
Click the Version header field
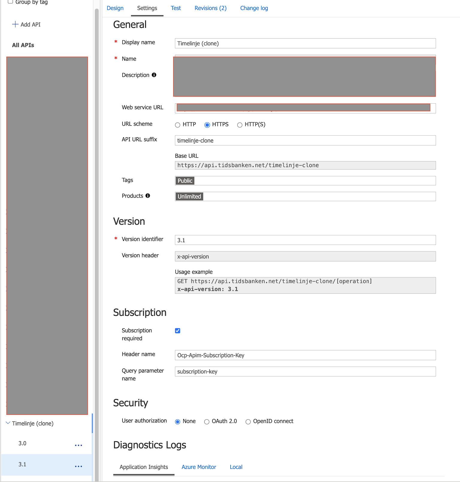click(x=305, y=256)
